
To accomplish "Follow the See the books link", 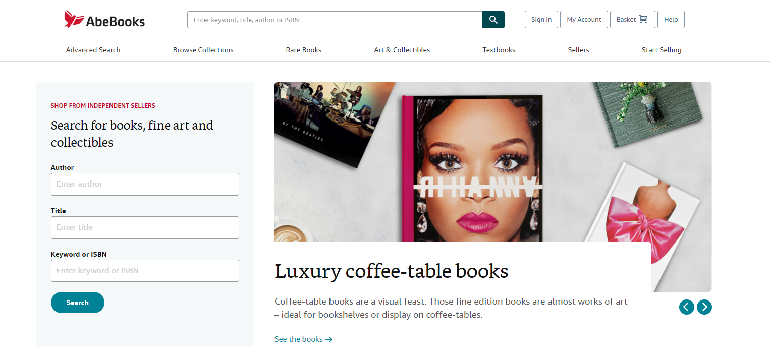I will [299, 339].
